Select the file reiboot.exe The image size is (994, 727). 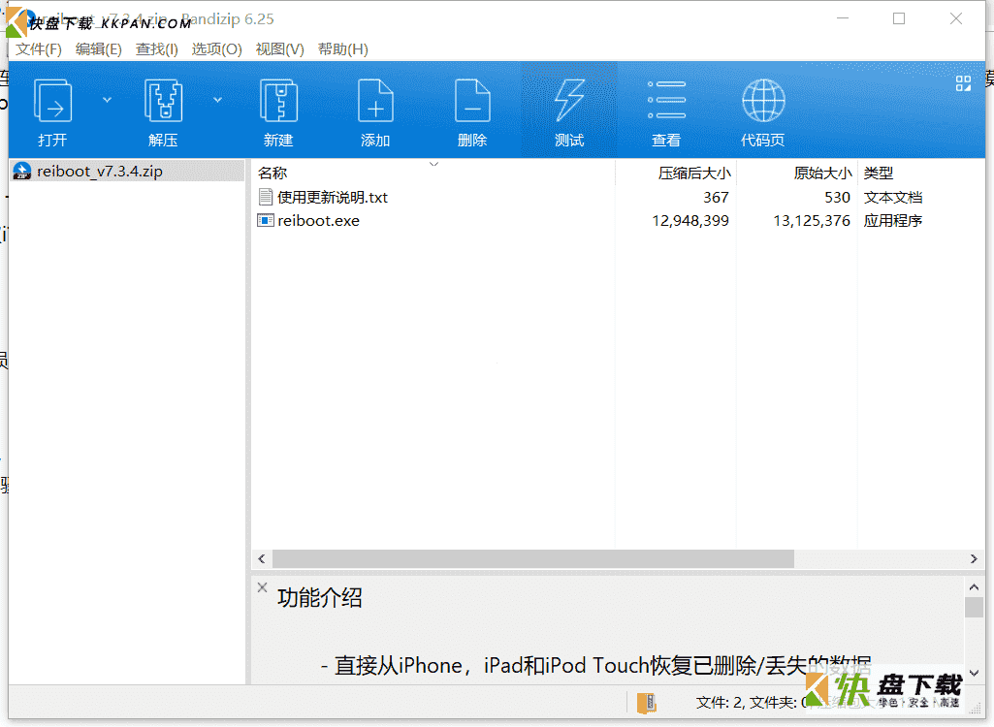pyautogui.click(x=318, y=221)
